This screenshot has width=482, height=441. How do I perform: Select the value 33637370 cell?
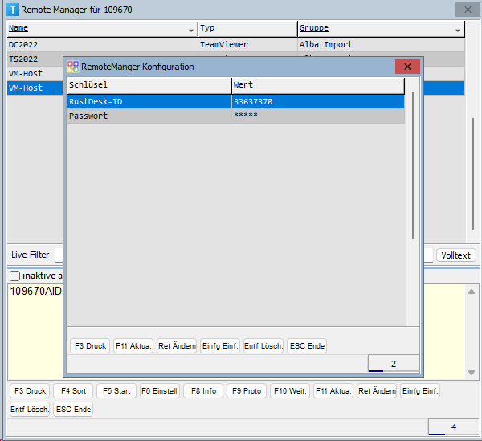318,102
